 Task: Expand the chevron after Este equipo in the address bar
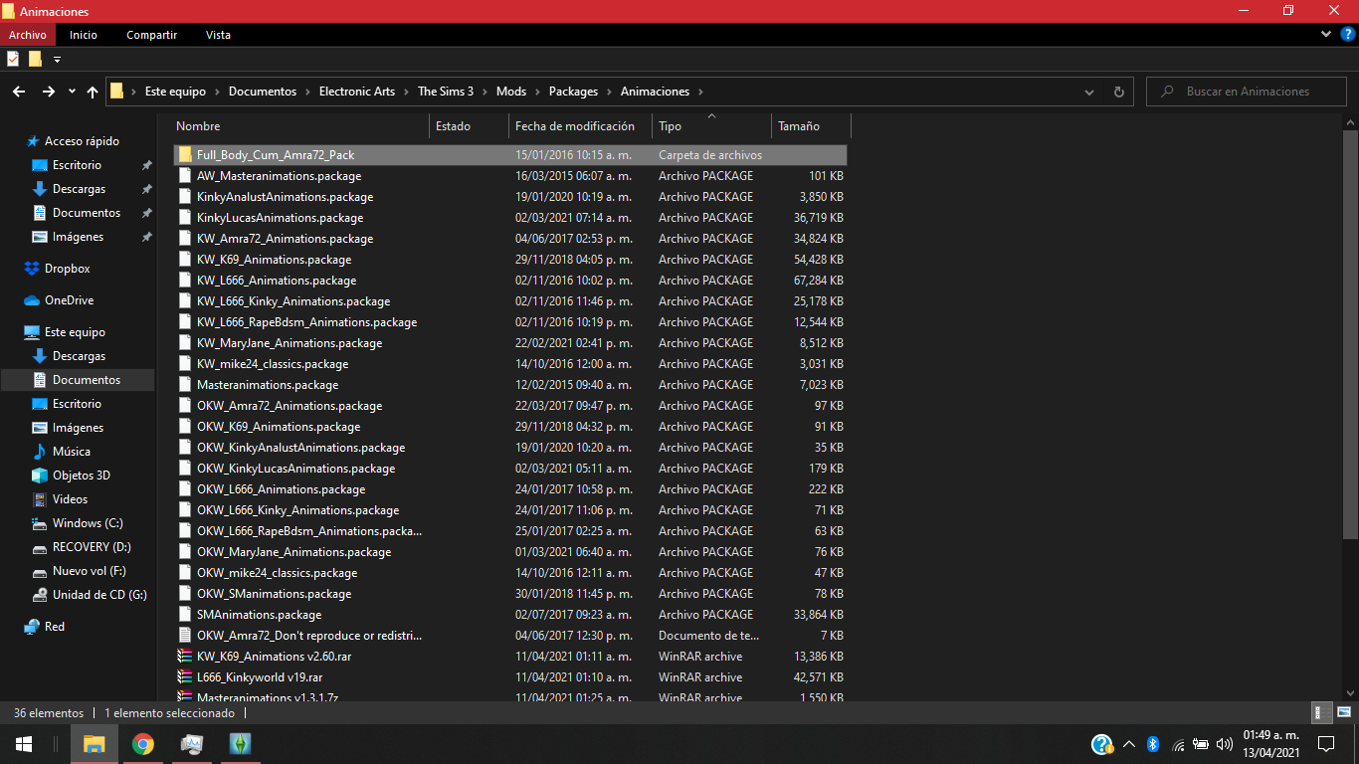218,92
